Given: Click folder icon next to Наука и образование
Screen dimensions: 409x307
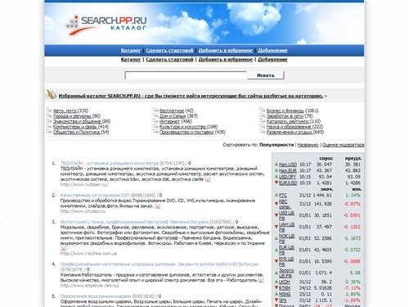Looking at the screenshot, I should tap(262, 126).
